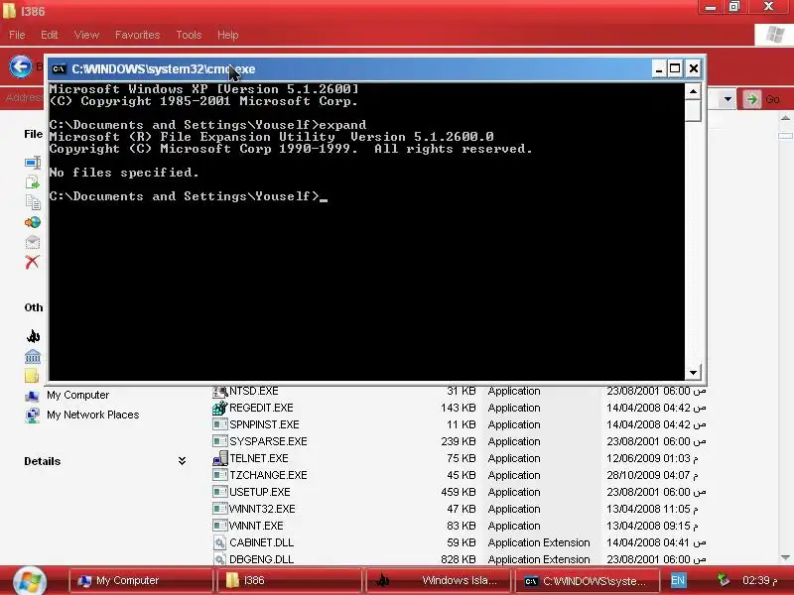The width and height of the screenshot is (794, 595).
Task: Open the Tools menu
Action: coord(189,35)
